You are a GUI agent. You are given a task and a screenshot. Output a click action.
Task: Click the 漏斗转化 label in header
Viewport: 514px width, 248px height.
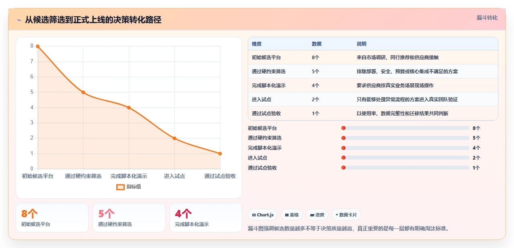click(487, 18)
